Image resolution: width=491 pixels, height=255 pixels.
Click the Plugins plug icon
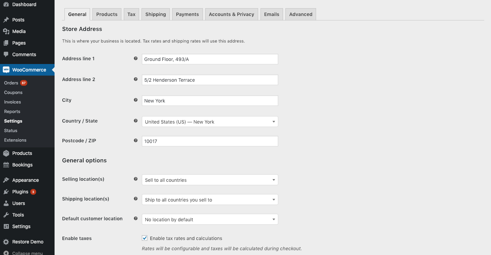(x=6, y=192)
